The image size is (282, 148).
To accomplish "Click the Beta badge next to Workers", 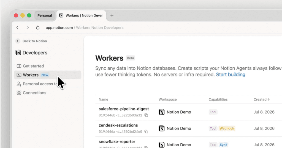I will (130, 58).
